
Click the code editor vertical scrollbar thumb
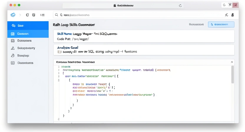click(x=233, y=75)
